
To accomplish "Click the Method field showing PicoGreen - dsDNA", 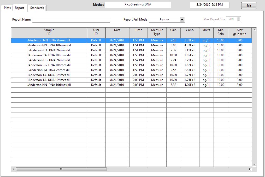I will (138, 5).
